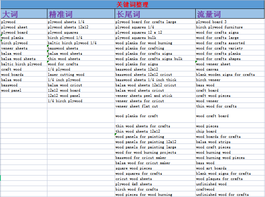Select the title cell '关键词整理'
The height and width of the screenshot is (197, 265).
pos(132,4)
